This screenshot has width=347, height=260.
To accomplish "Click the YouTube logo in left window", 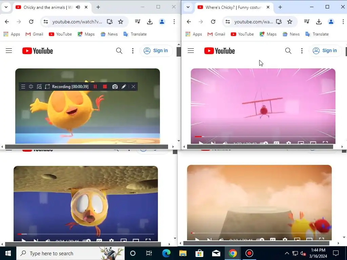I will point(38,51).
